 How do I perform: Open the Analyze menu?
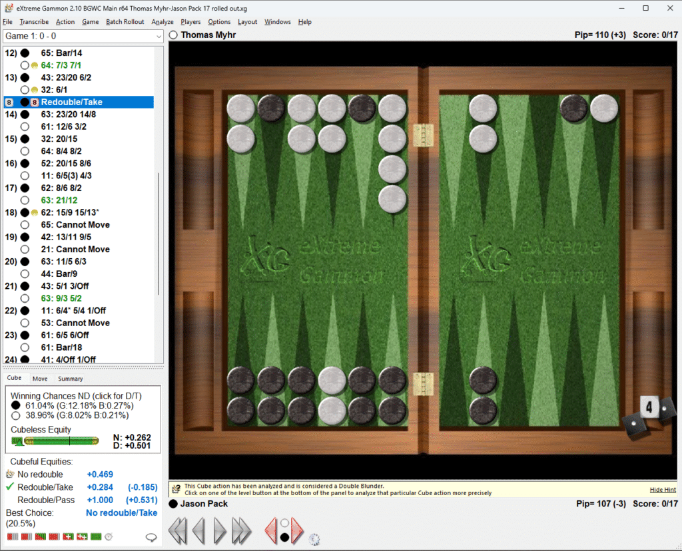tap(163, 22)
